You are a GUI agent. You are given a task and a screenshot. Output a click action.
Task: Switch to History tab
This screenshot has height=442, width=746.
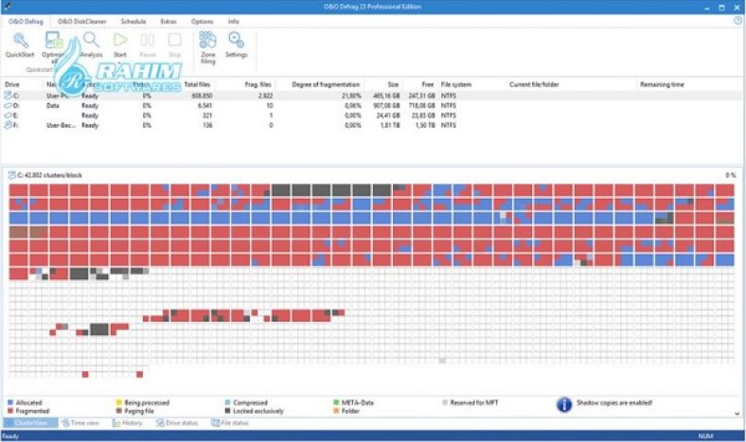click(128, 422)
